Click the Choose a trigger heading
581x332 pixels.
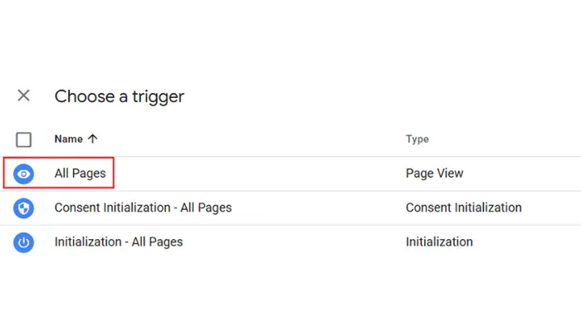pos(120,96)
